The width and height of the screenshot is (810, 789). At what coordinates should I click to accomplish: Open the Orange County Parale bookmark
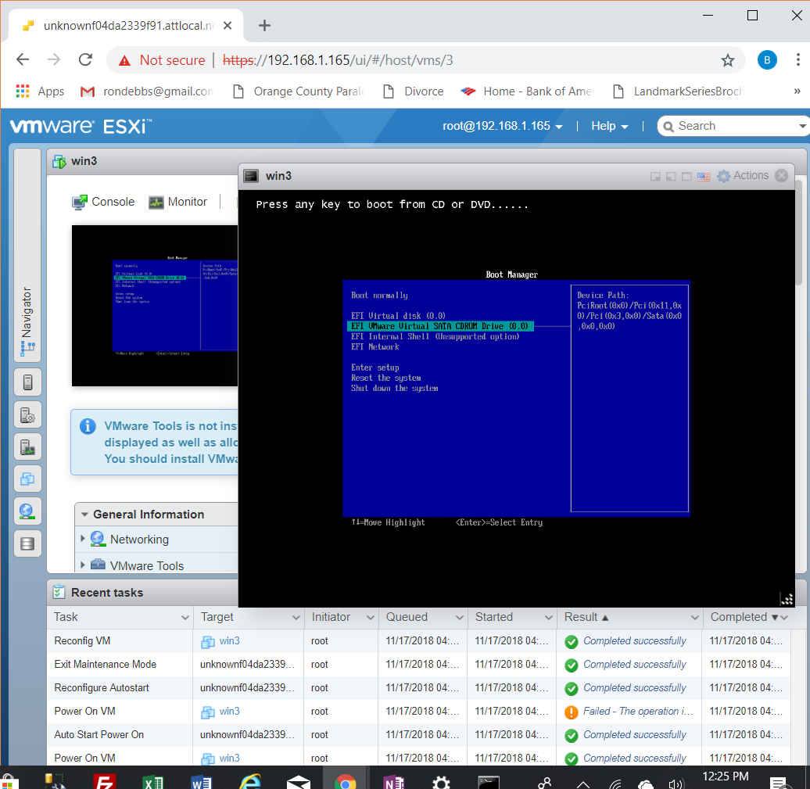click(x=299, y=91)
